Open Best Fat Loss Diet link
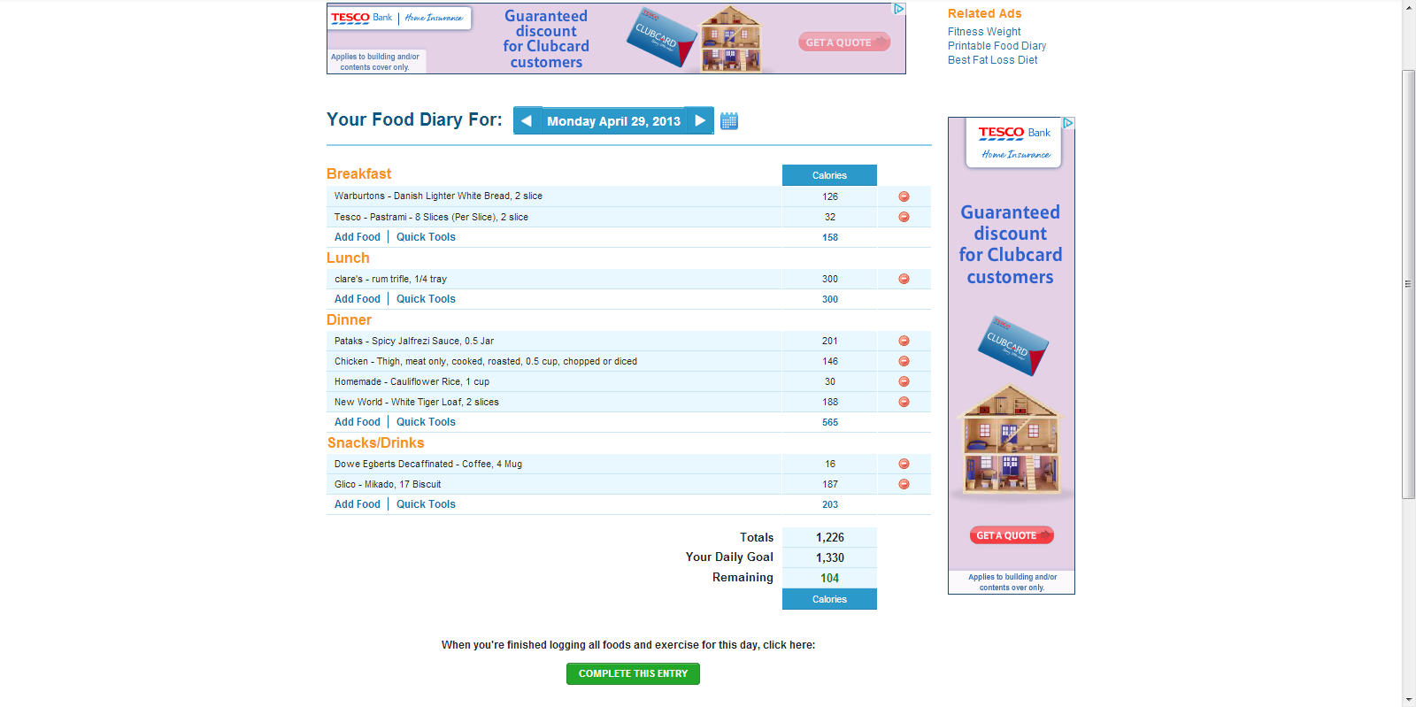 [992, 60]
